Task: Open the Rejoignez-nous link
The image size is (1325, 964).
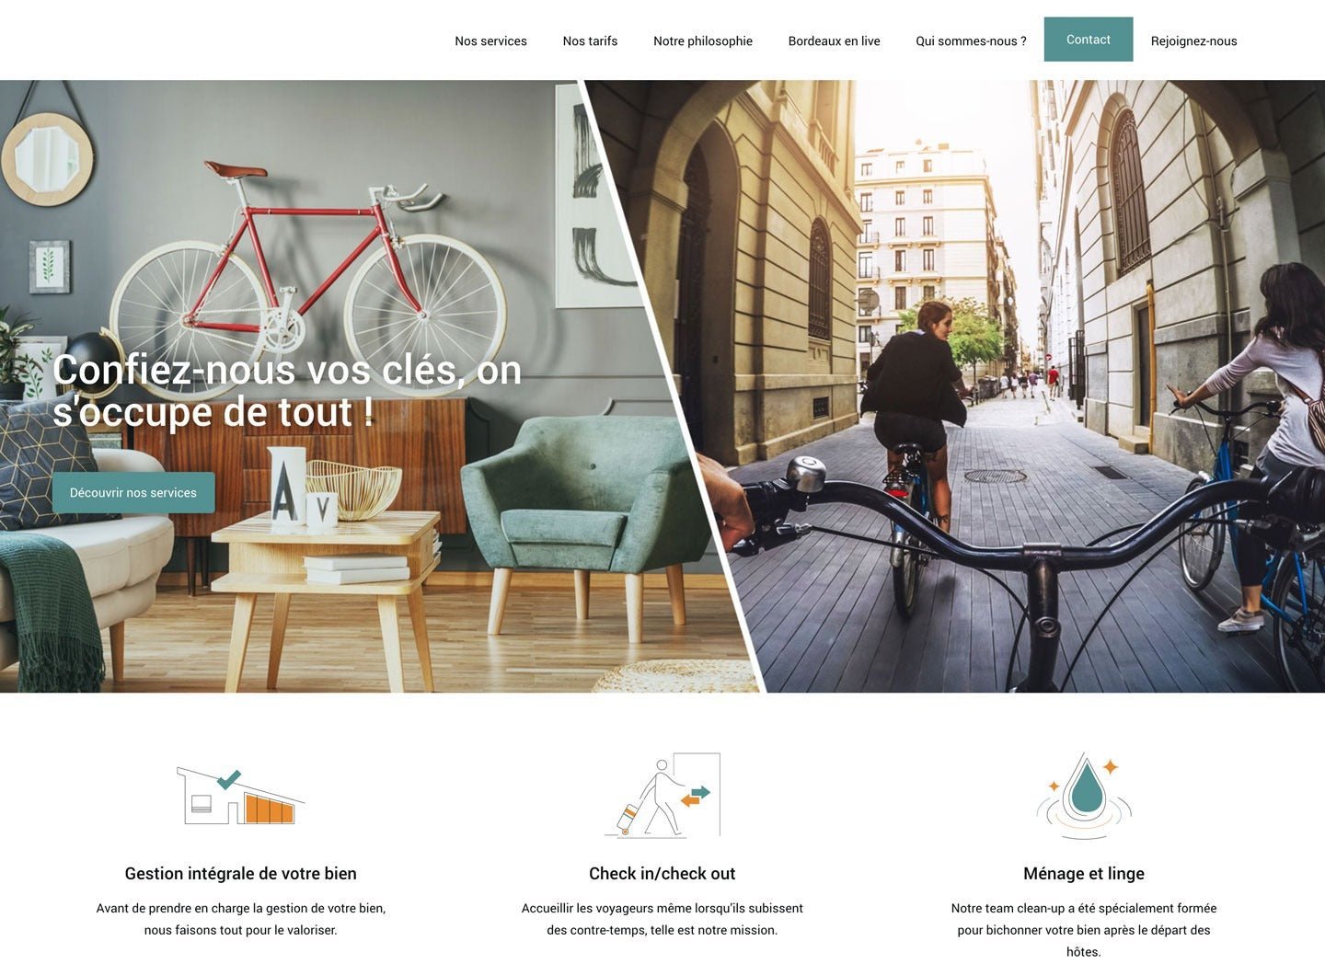Action: click(1193, 40)
